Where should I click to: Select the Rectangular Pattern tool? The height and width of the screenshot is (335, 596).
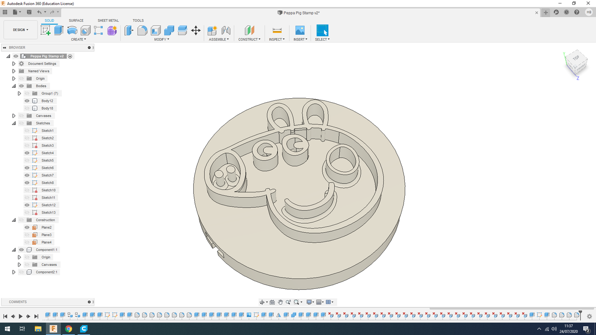click(x=98, y=31)
